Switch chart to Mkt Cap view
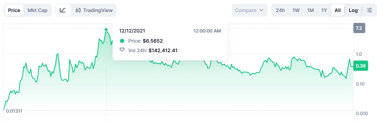Image resolution: width=377 pixels, height=123 pixels. (37, 10)
